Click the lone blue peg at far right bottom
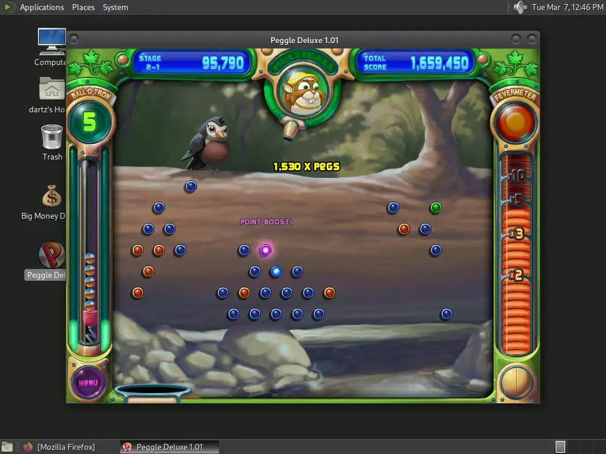Viewport: 606px width, 454px height. pyautogui.click(x=446, y=314)
